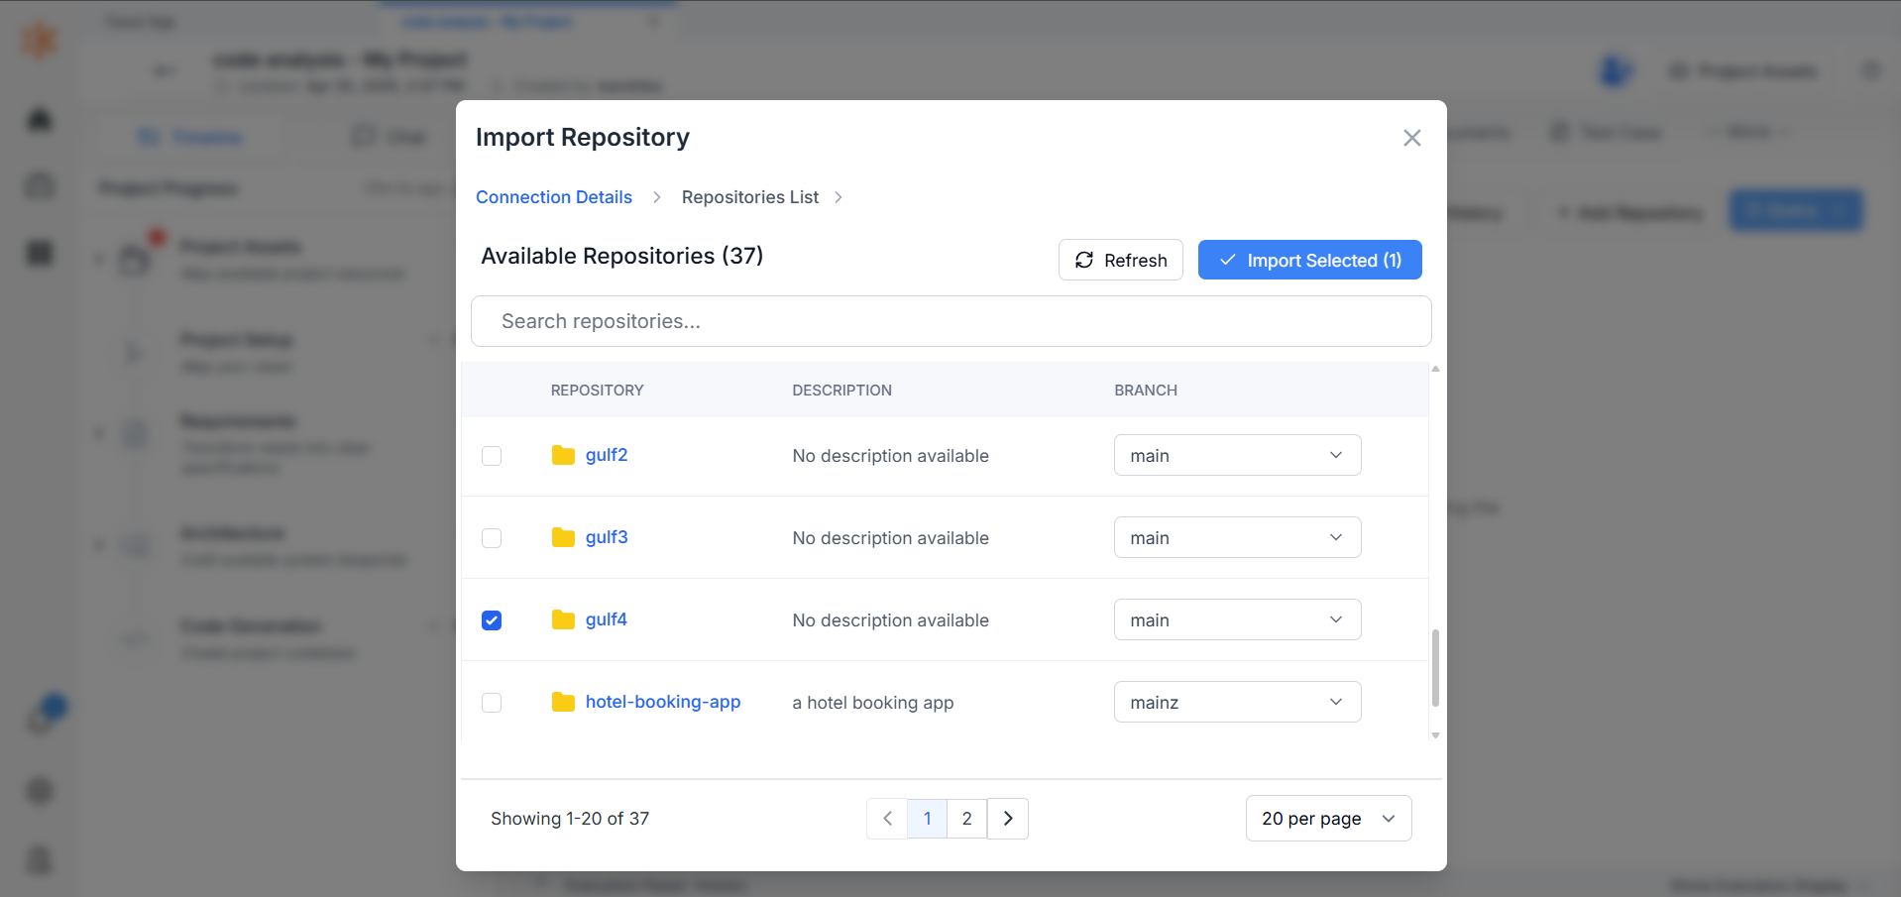Go to previous page arrow

pos(887,819)
